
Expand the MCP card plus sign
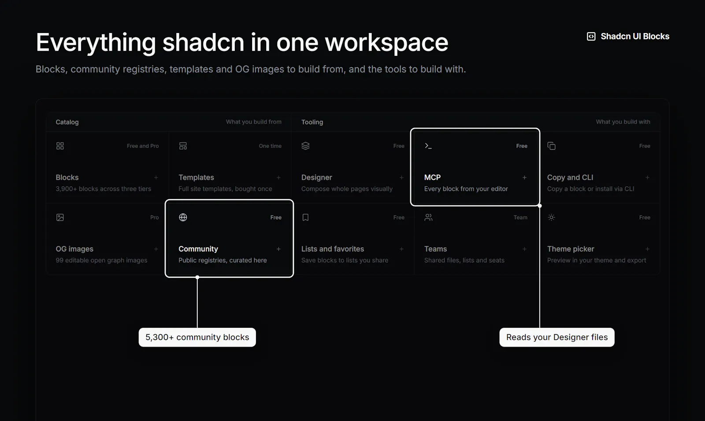[x=524, y=177]
